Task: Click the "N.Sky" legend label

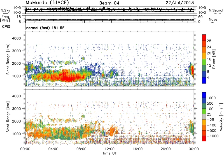Action: click(x=5, y=10)
